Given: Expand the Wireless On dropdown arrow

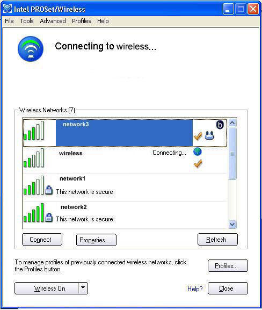Looking at the screenshot, I should point(83,289).
